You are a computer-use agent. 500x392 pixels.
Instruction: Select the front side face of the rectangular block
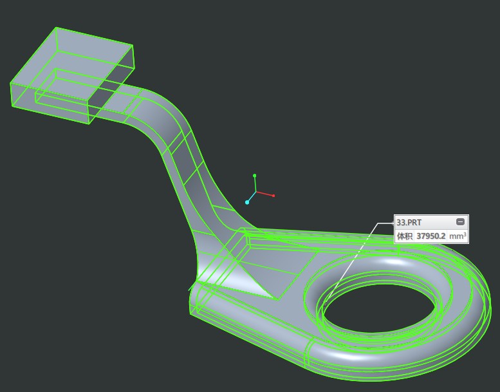(x=50, y=103)
